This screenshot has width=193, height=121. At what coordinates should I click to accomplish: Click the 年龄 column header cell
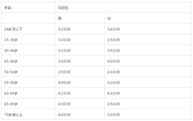click(x=8, y=8)
